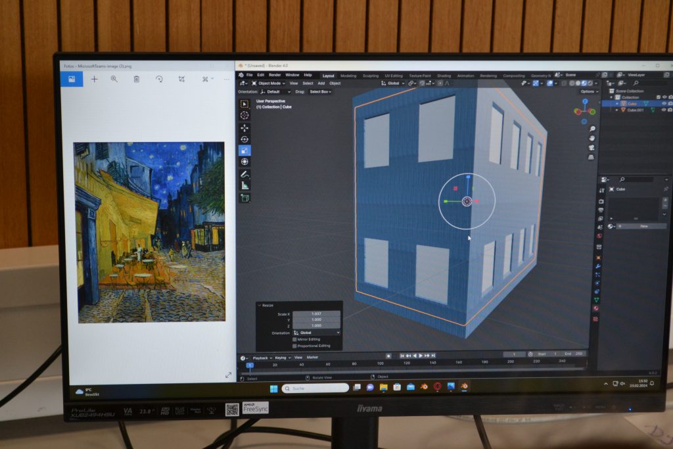This screenshot has height=449, width=673.
Task: Choose the highlighted Scale tool
Action: (x=244, y=151)
